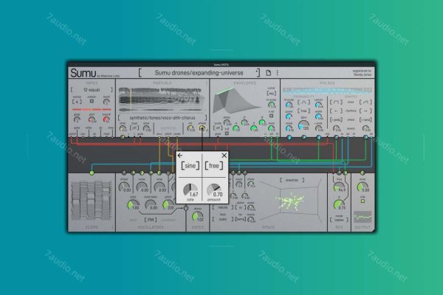This screenshot has height=295, width=443.
Task: Click the scope waveform display
Action: [92, 201]
